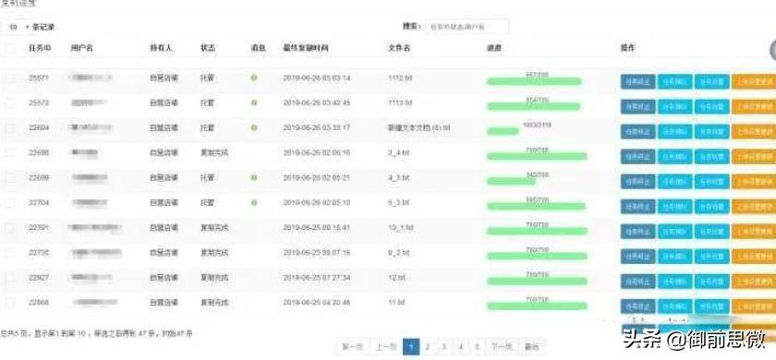Click orange button in the 12.txt row

point(754,281)
